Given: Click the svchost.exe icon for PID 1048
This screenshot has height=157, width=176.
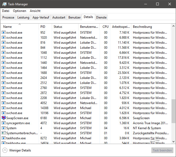Looking at the screenshot, I should coord(4,53).
